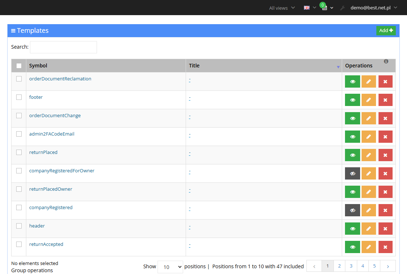Image resolution: width=407 pixels, height=274 pixels.
Task: Toggle visibility of returnAccepted template
Action: pyautogui.click(x=352, y=247)
